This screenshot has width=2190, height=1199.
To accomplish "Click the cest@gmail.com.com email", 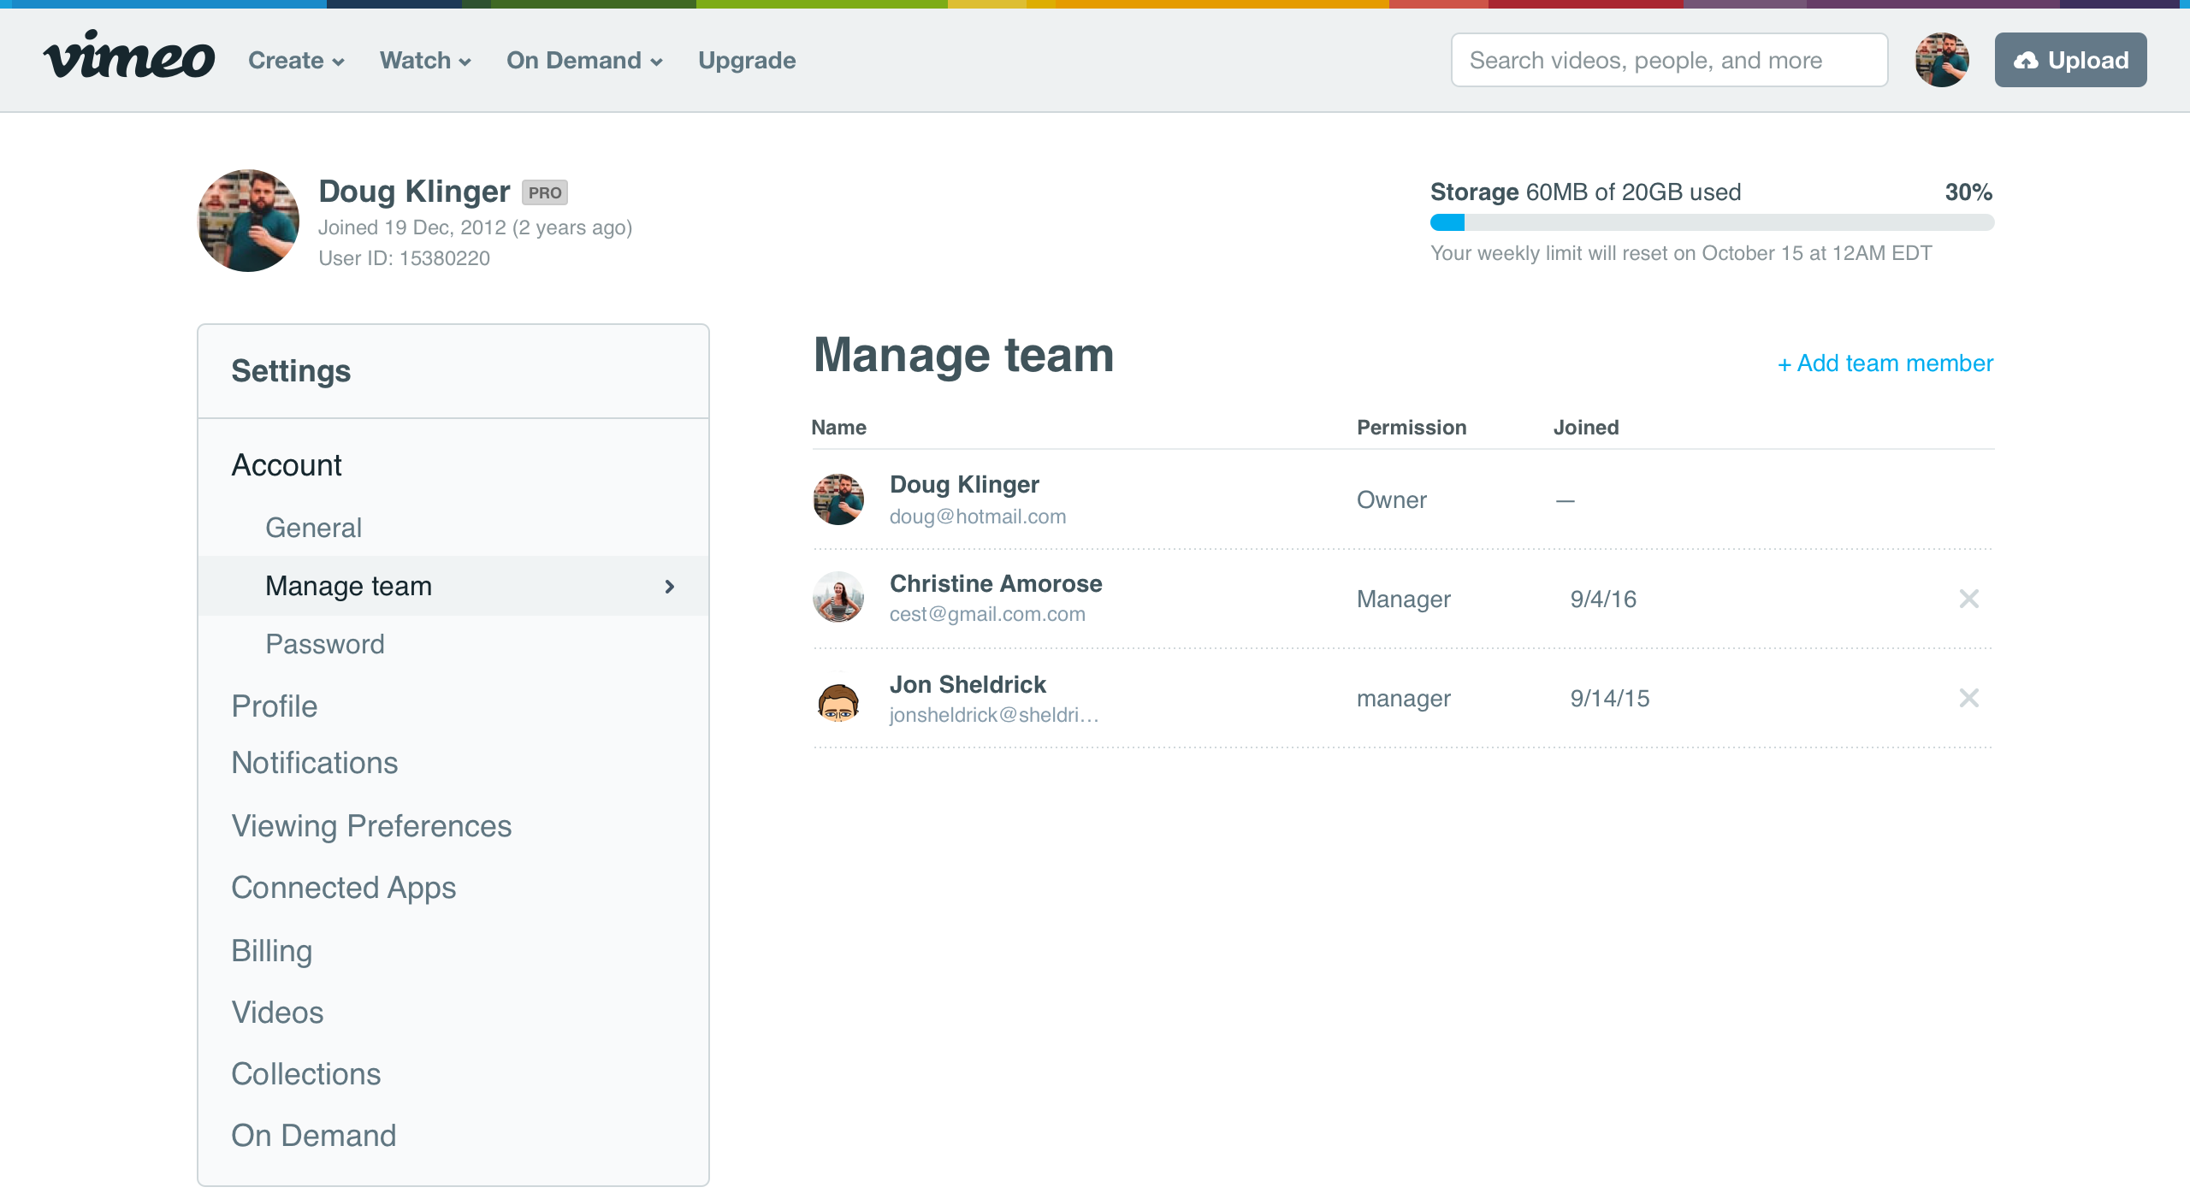I will (987, 614).
